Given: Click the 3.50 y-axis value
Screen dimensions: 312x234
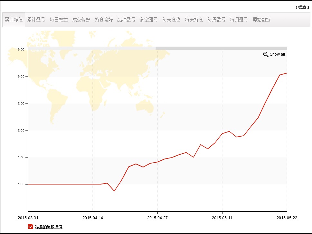Looking at the screenshot, I should pyautogui.click(x=21, y=50).
